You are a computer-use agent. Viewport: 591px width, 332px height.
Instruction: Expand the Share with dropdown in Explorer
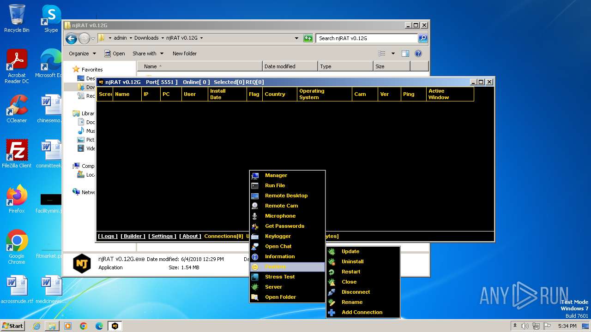pyautogui.click(x=148, y=53)
